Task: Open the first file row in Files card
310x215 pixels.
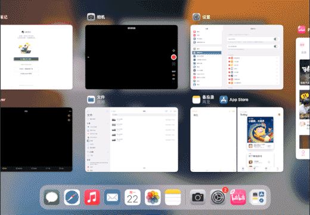Action: (144, 119)
